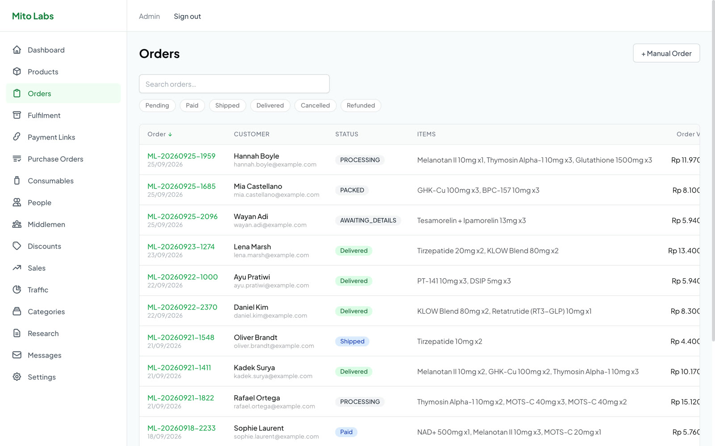Click the Discounts tag icon
This screenshot has height=446, width=715.
17,246
